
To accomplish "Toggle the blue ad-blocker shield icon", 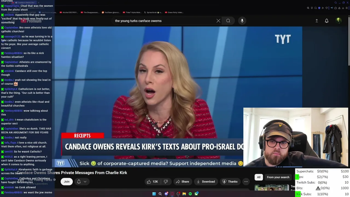I will [319, 8].
